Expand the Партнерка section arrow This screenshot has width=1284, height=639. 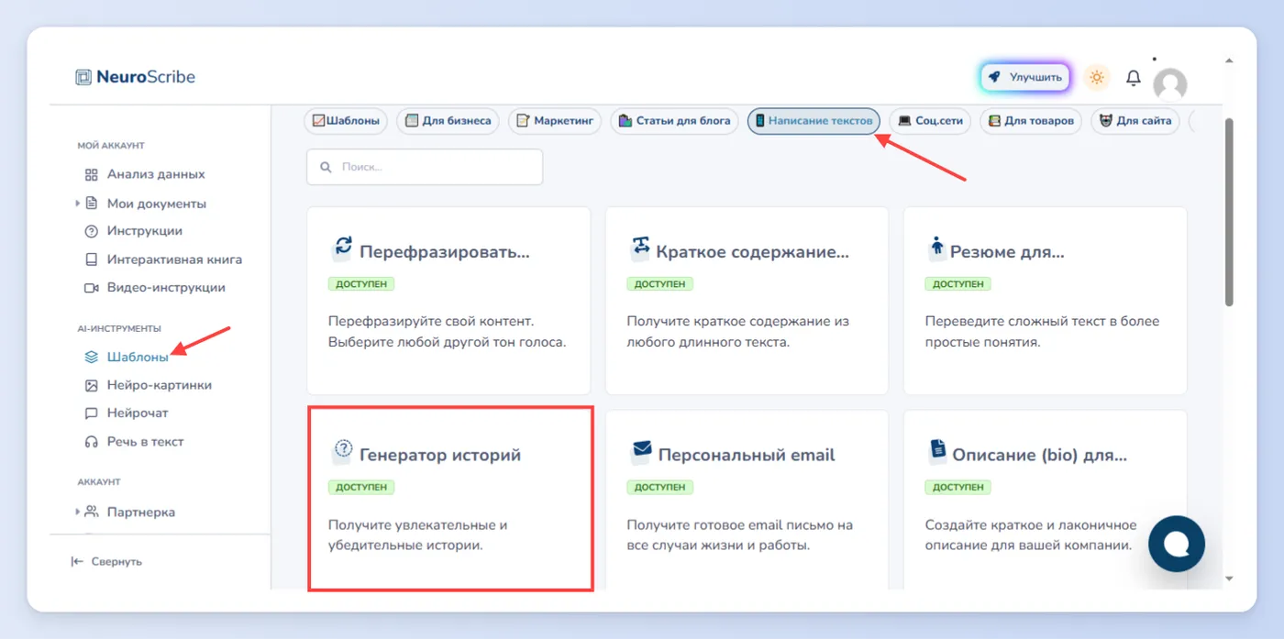tap(78, 512)
